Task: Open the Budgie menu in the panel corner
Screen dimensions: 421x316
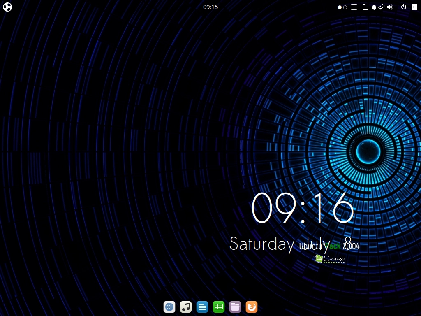Action: click(7, 7)
